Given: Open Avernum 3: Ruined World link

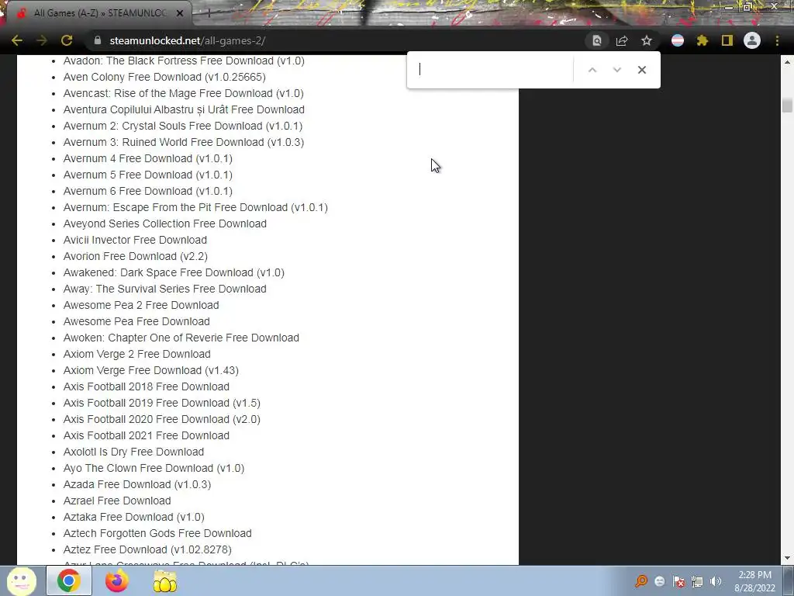Looking at the screenshot, I should point(184,142).
